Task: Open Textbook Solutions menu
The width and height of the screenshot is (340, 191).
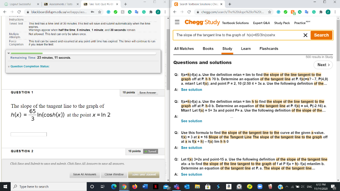Action: (x=235, y=23)
